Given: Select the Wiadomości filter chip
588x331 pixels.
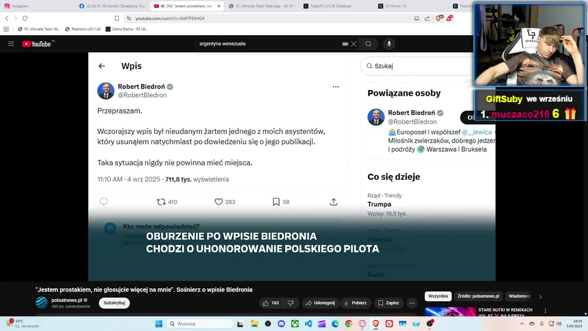Looking at the screenshot, I should 519,297.
